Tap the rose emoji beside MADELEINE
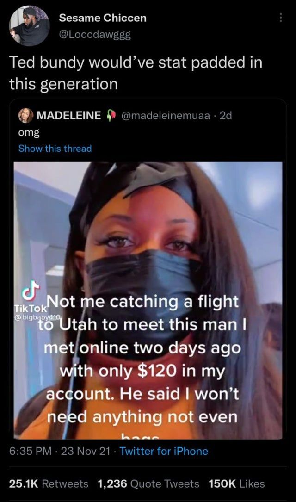Viewport: 296px width, 502px height. [x=111, y=116]
